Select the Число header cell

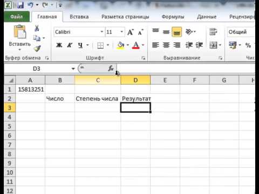(60, 99)
